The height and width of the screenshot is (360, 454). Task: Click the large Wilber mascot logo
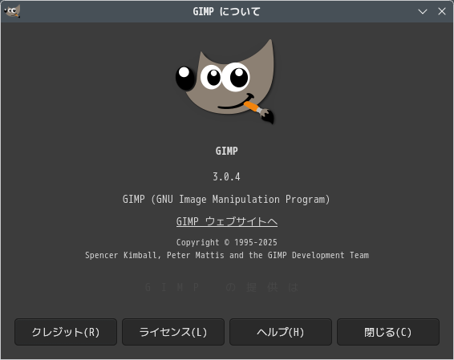[225, 82]
